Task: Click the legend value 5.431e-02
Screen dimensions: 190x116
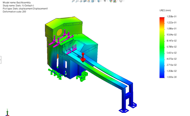Action: tap(172, 53)
